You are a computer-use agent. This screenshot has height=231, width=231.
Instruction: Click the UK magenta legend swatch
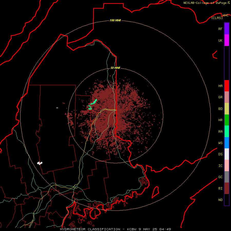click(227, 40)
